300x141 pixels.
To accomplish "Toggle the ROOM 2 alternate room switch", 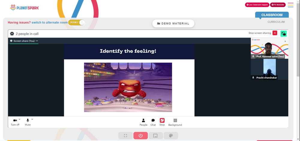I will pos(76,22).
